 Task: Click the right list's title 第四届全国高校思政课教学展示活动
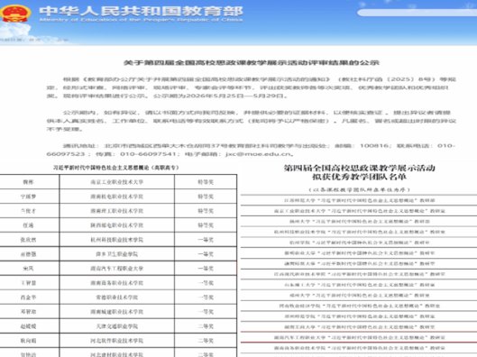coord(359,168)
